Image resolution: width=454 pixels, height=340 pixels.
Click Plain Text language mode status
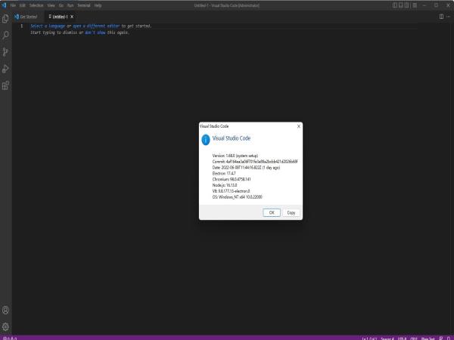tap(428, 338)
